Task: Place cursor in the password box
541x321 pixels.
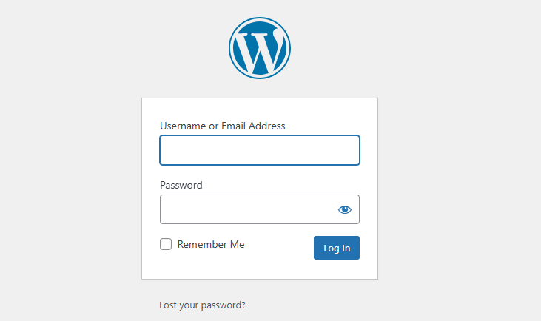Action: pyautogui.click(x=246, y=209)
